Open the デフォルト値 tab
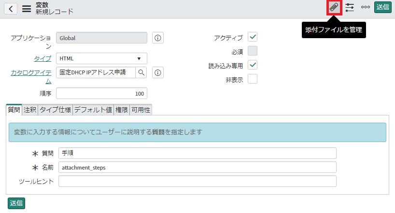395x213 pixels. coord(93,110)
